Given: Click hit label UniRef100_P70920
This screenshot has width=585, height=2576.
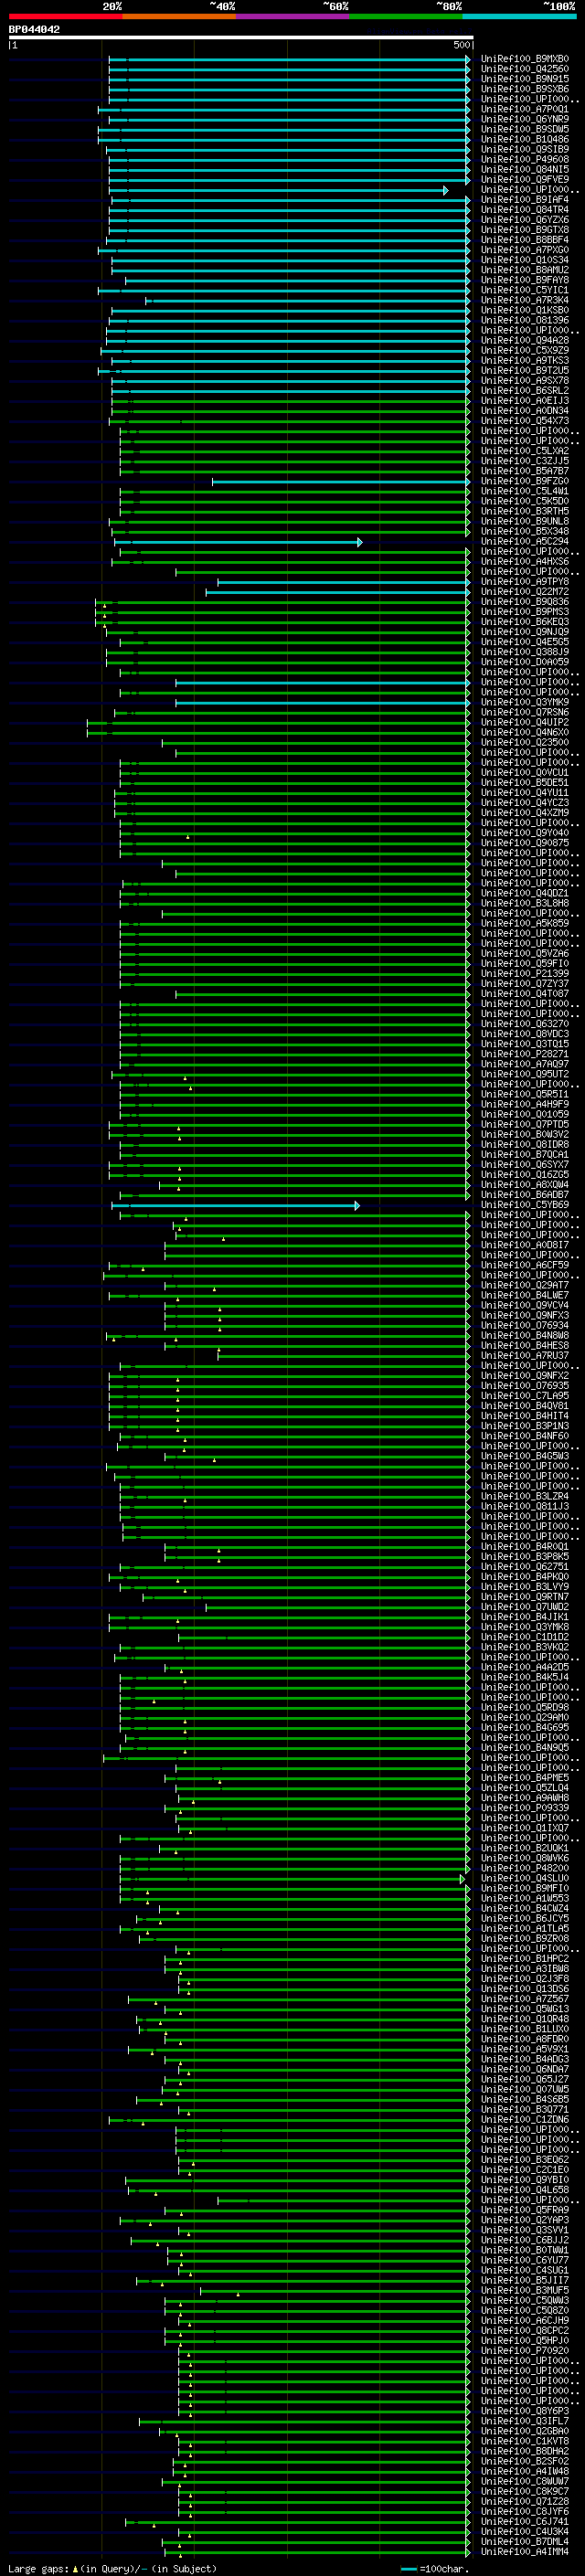Looking at the screenshot, I should click(525, 2352).
